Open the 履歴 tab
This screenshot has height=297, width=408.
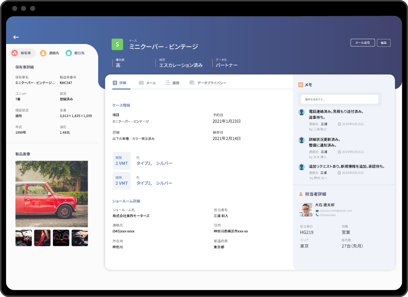(172, 83)
